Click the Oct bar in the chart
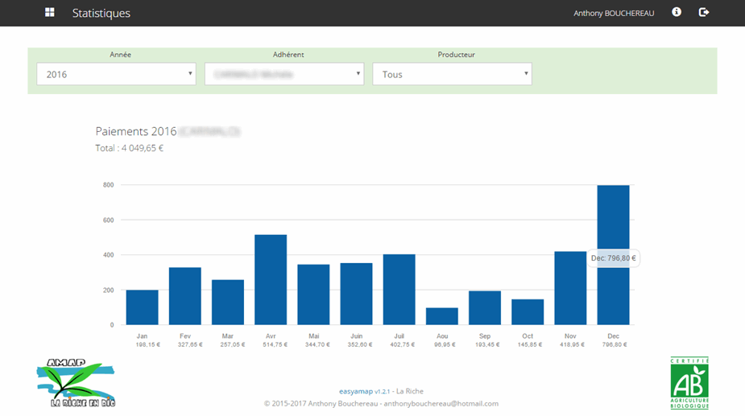This screenshot has height=416, width=745. pyautogui.click(x=528, y=312)
